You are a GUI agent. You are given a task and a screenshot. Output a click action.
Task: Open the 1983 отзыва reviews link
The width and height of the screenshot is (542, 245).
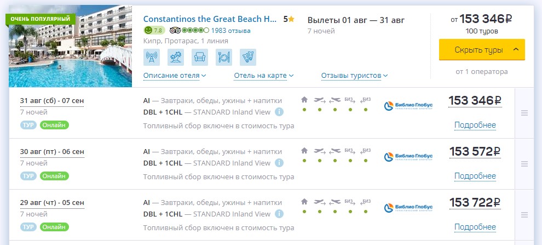point(231,31)
